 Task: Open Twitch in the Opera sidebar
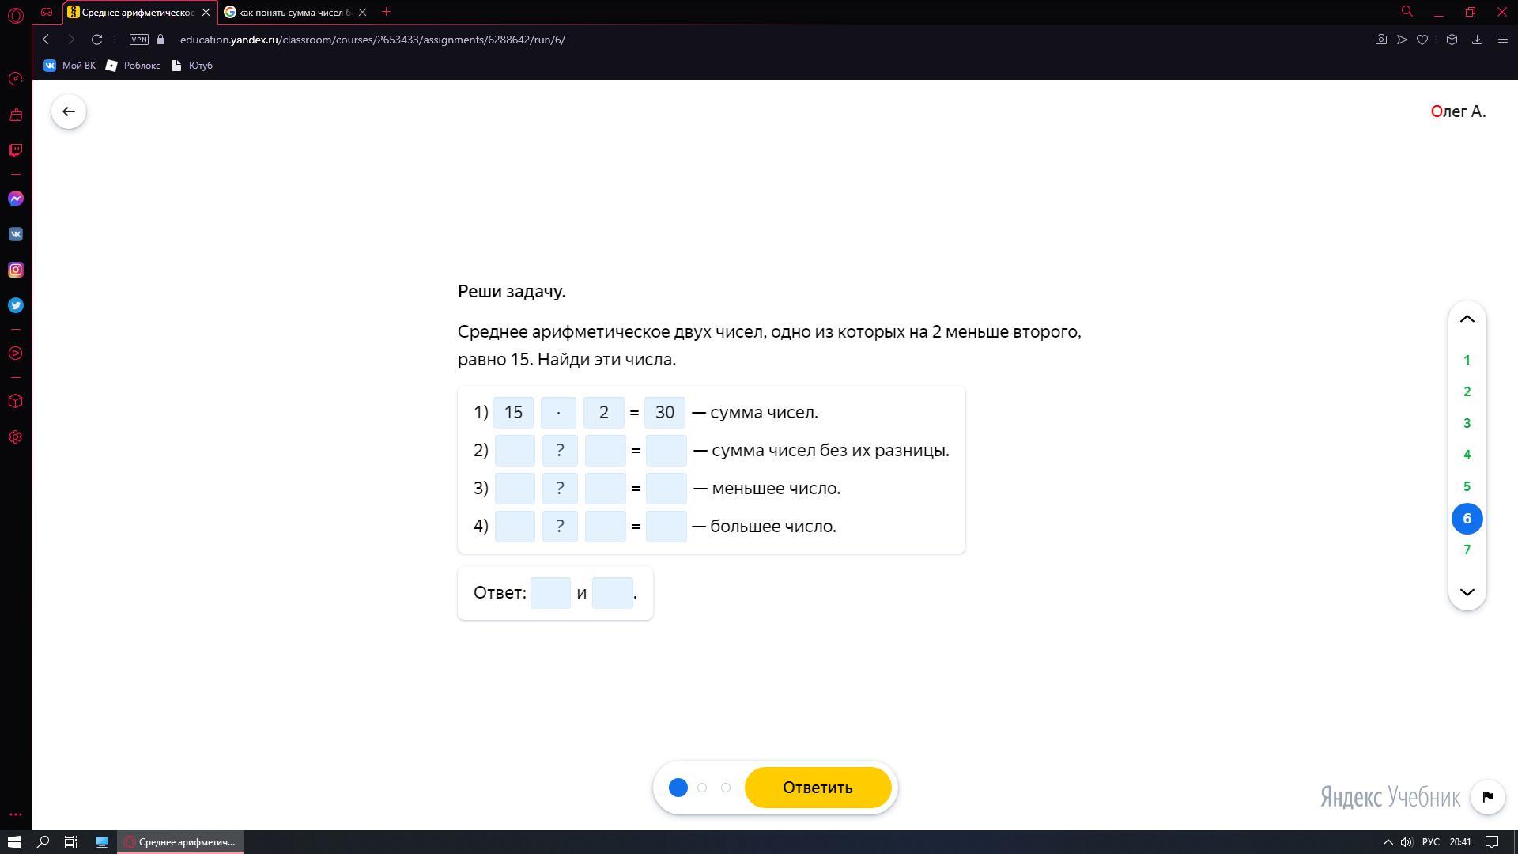(x=15, y=150)
